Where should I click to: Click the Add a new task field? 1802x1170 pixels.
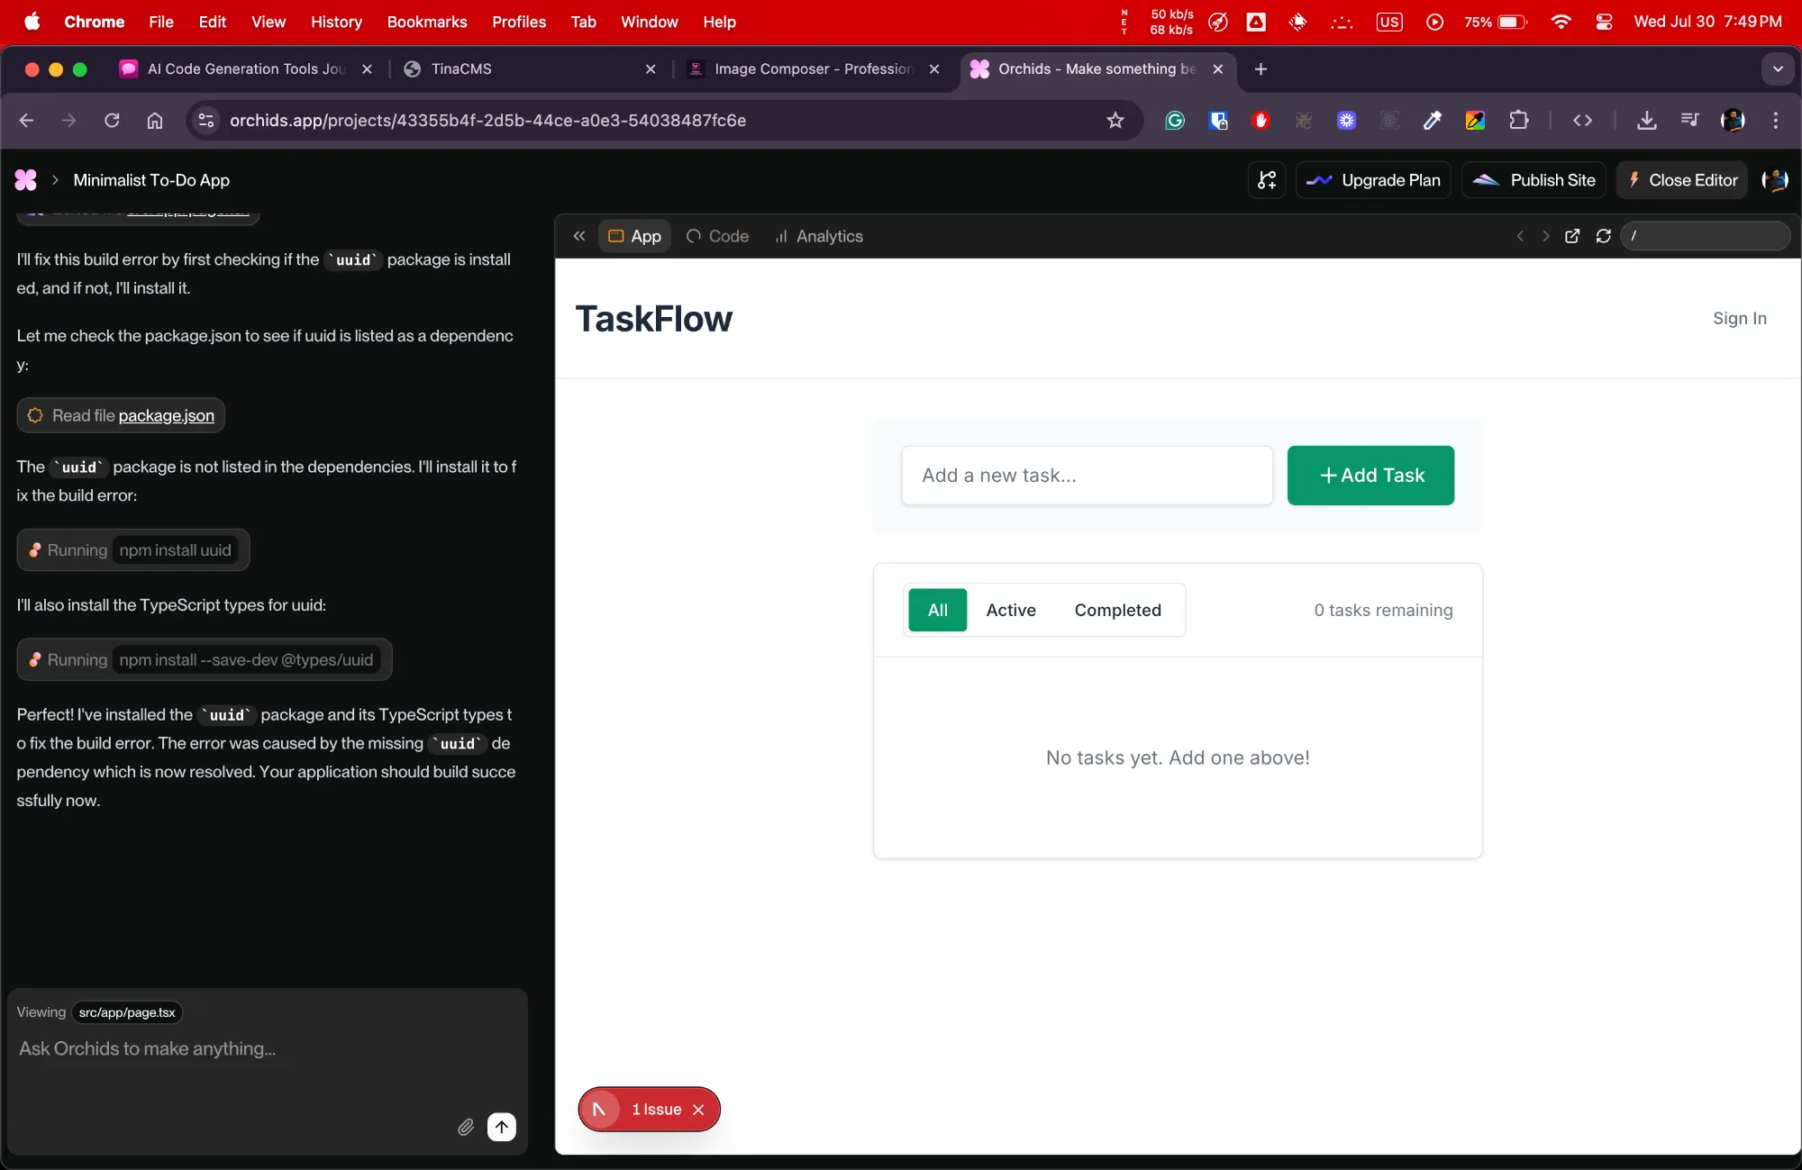1087,476
